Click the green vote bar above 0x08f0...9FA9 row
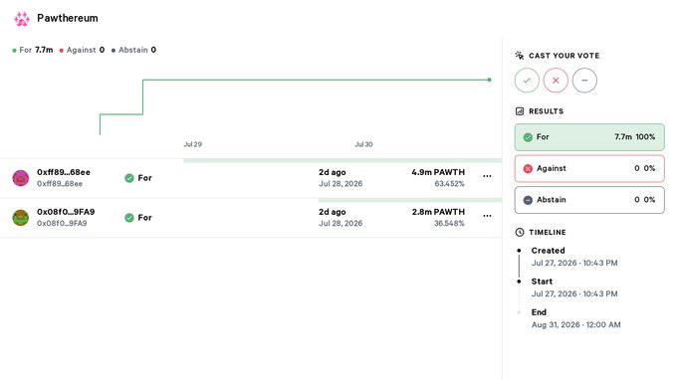The image size is (677, 380). [x=410, y=200]
